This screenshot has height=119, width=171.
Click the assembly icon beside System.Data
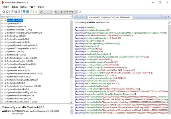tap(5, 36)
